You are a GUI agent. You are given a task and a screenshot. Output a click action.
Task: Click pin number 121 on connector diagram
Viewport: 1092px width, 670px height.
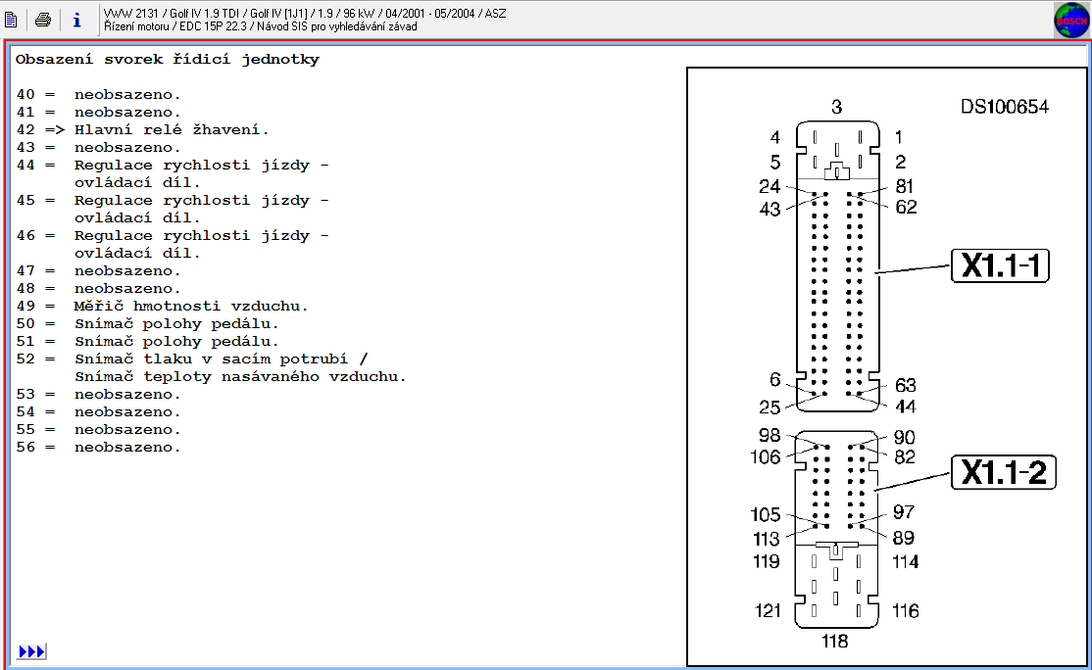(768, 610)
